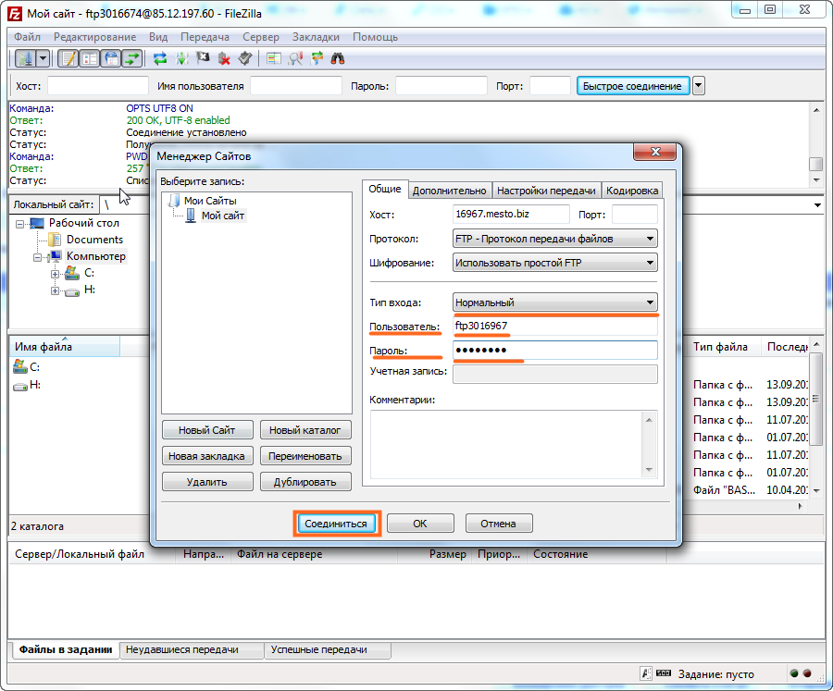
Task: Click 'Переименовать' button
Action: (305, 456)
